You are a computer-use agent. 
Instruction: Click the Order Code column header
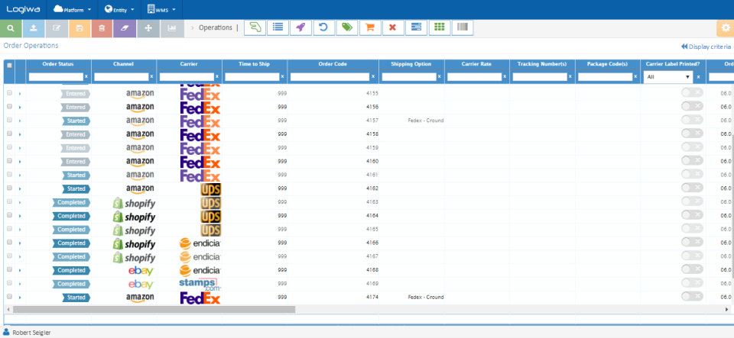[x=333, y=64]
